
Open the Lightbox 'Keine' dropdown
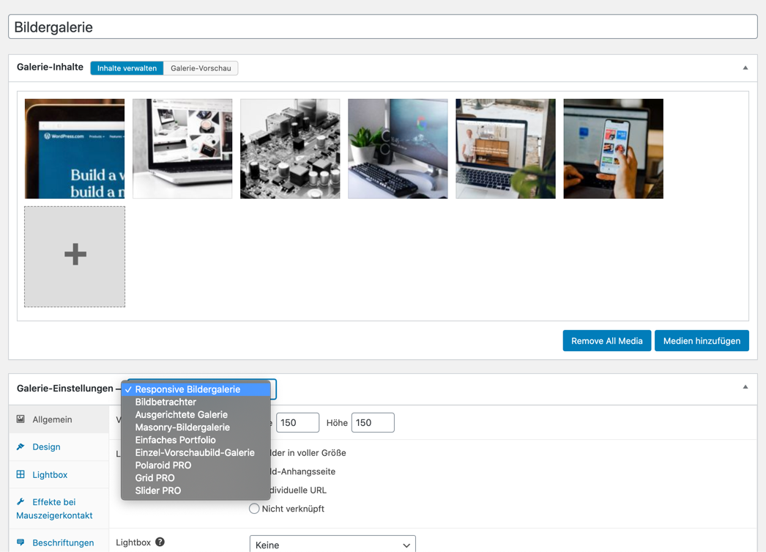(x=332, y=545)
